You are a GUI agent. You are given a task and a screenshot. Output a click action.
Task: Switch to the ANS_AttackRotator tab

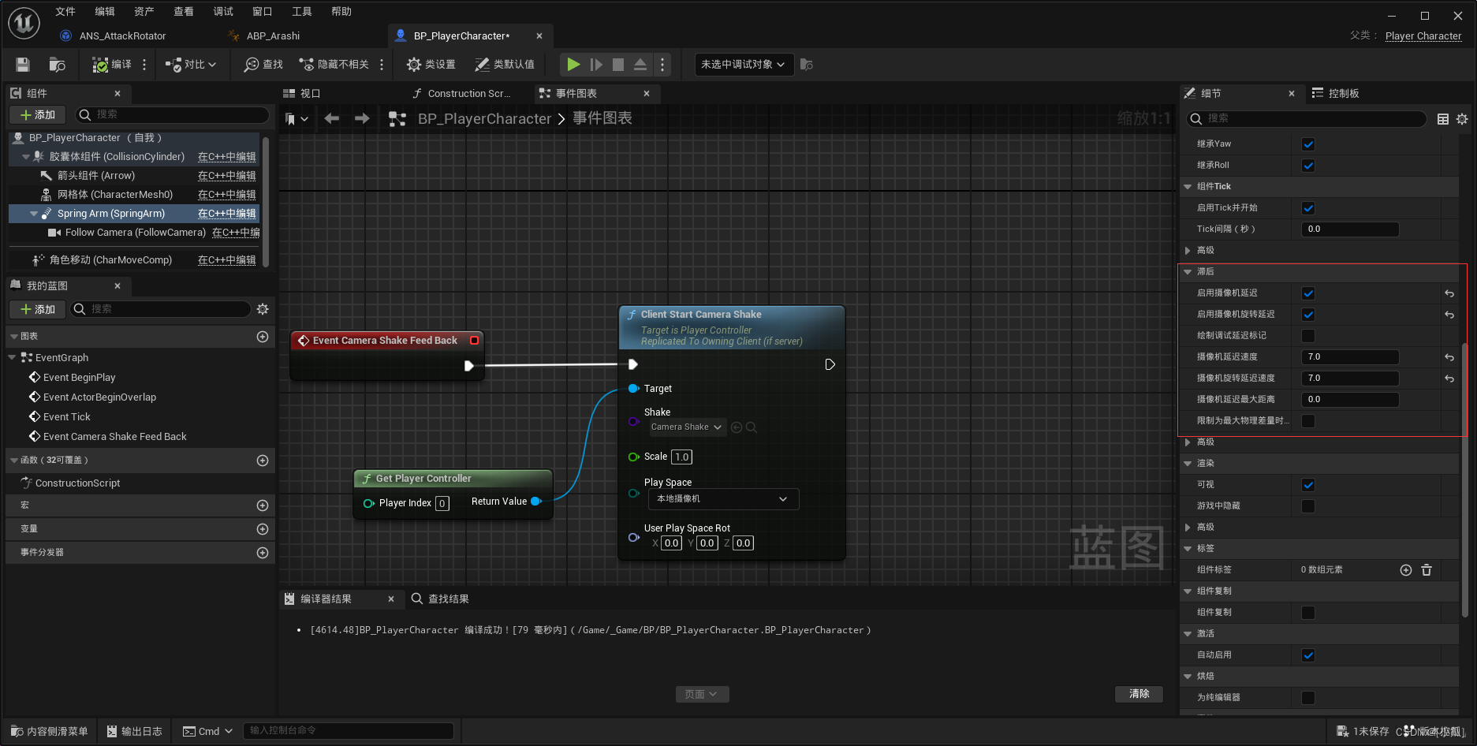[x=122, y=36]
